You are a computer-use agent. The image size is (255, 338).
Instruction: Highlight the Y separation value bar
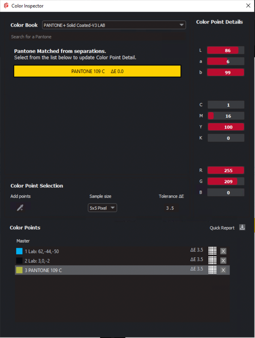(226, 127)
